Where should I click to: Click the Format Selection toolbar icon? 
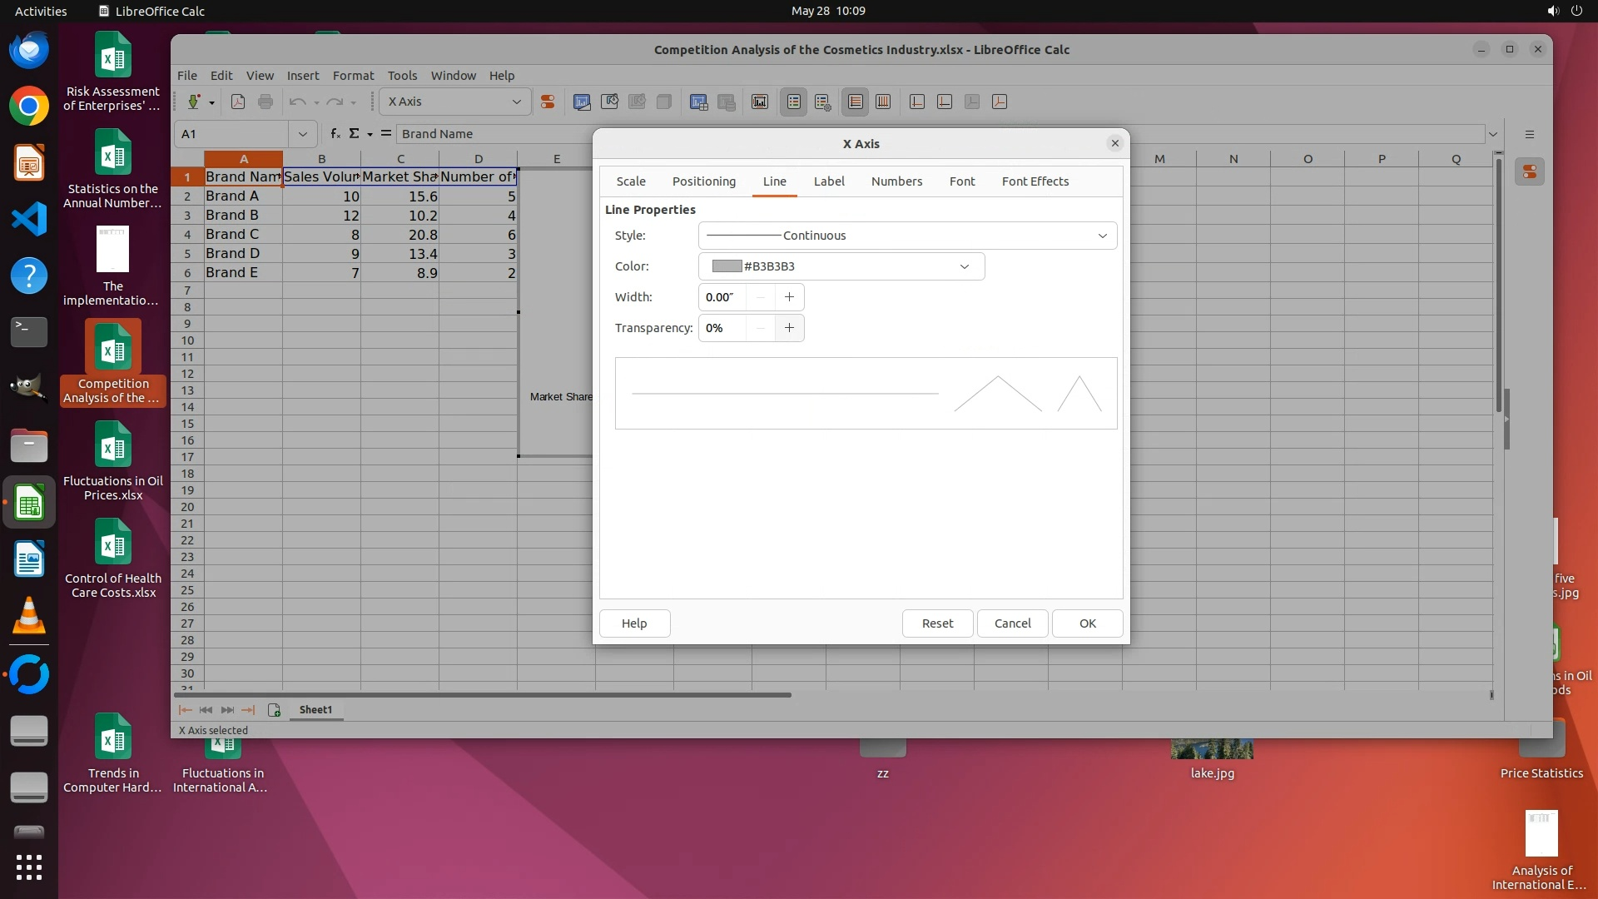(548, 102)
